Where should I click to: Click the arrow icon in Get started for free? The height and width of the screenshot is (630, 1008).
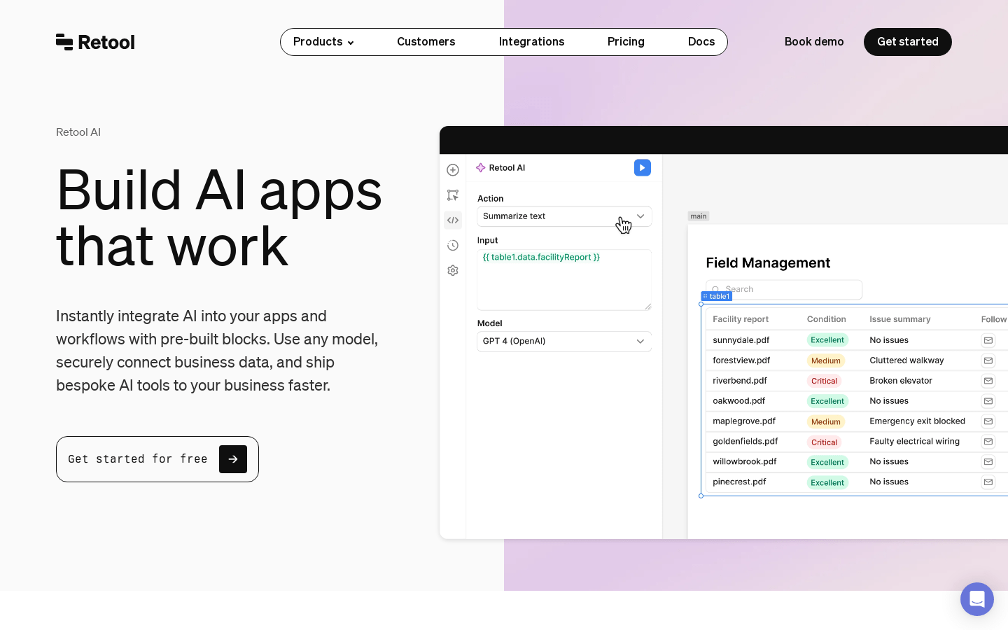(x=233, y=459)
